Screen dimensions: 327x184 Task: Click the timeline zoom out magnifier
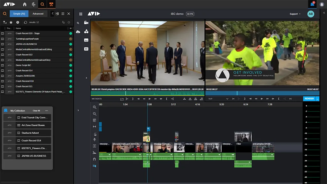coord(95,114)
